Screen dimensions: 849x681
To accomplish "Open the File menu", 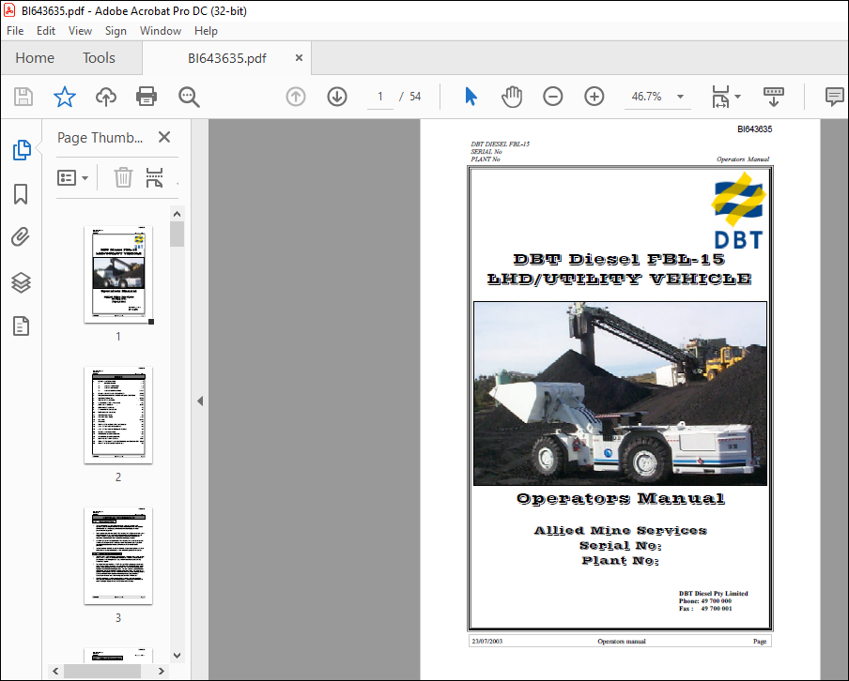I will tap(15, 31).
